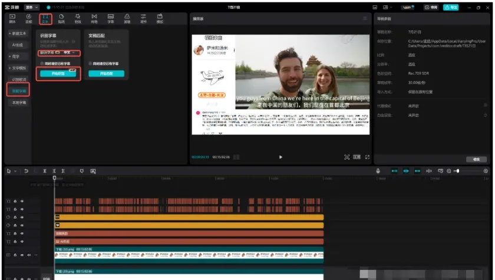Select the 下载(33).png clip on timeline

tap(189, 274)
